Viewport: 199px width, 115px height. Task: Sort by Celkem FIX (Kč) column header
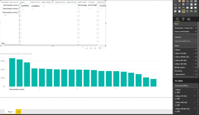pos(35,2)
